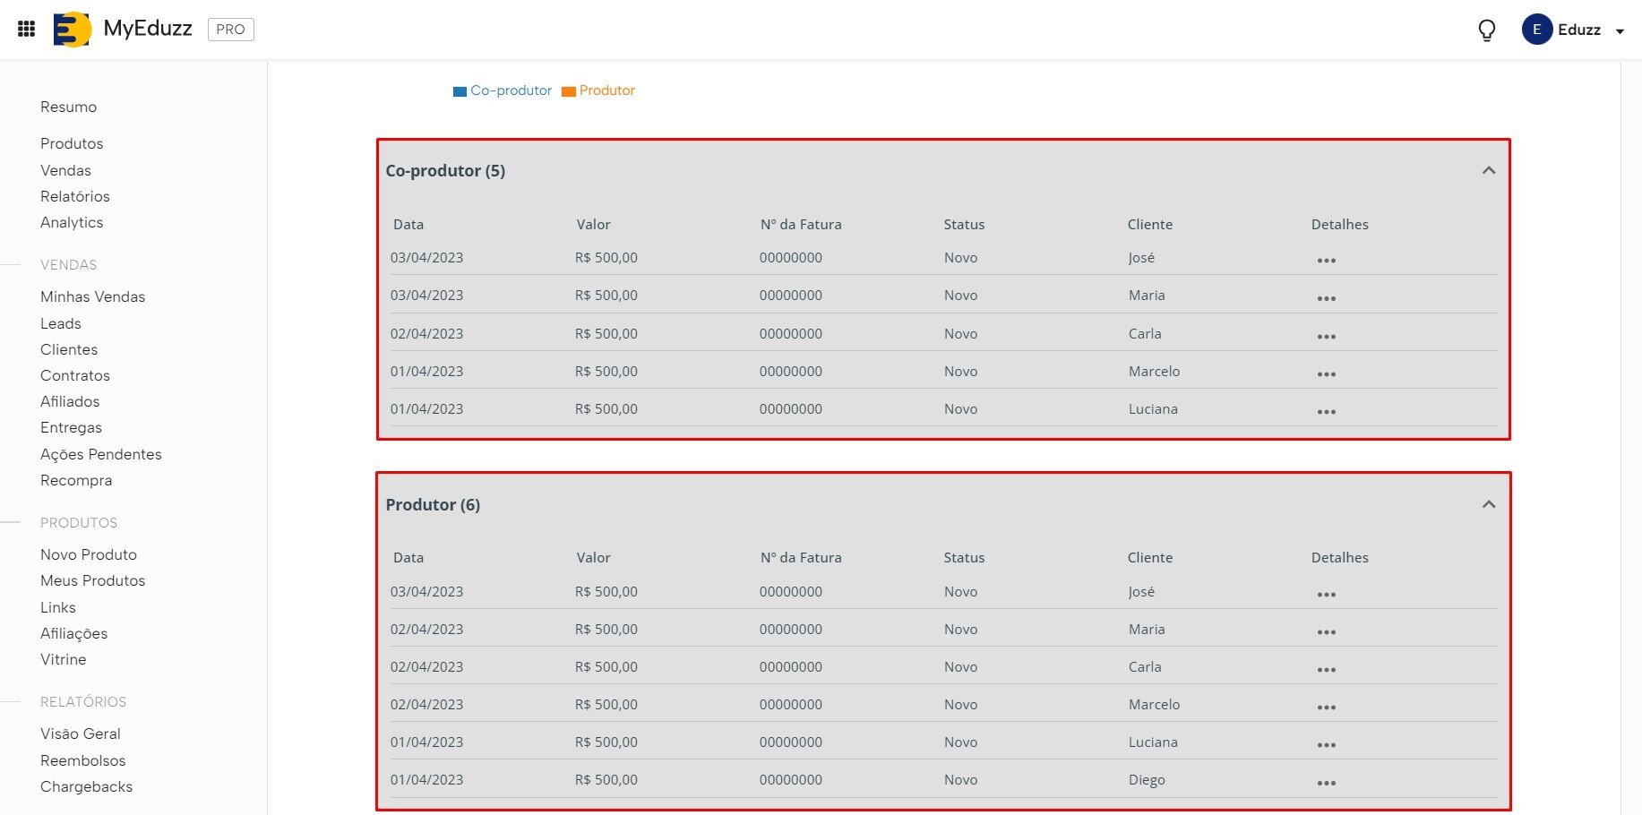Image resolution: width=1642 pixels, height=815 pixels.
Task: Open the apps grid launcher icon
Action: [27, 30]
